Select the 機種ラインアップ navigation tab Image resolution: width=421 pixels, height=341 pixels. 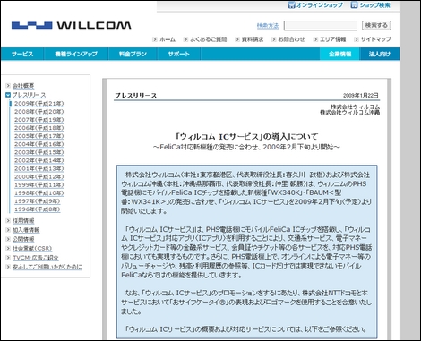[76, 54]
